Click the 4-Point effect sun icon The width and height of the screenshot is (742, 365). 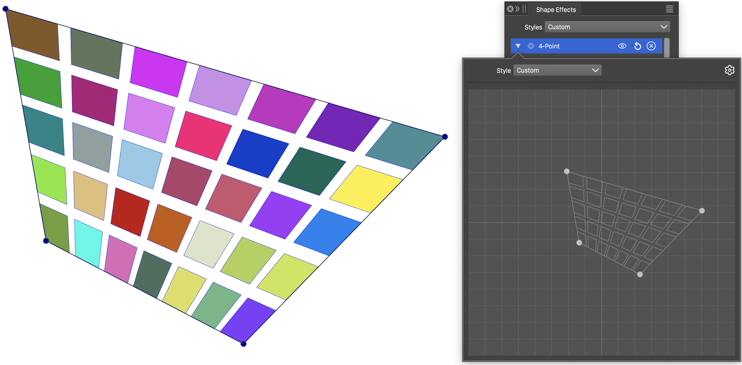pyautogui.click(x=531, y=46)
